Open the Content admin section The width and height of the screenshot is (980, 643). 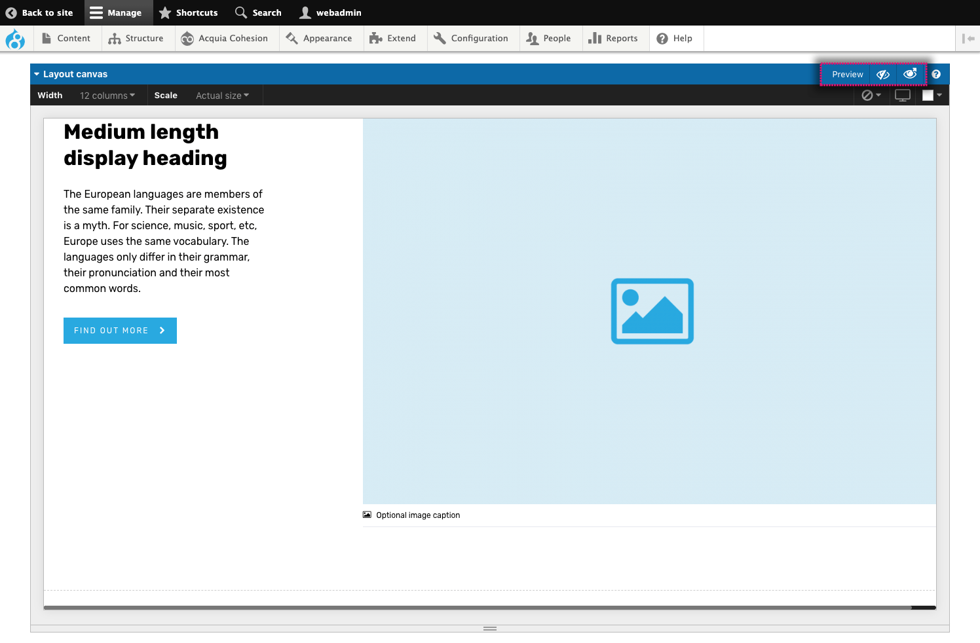click(67, 38)
